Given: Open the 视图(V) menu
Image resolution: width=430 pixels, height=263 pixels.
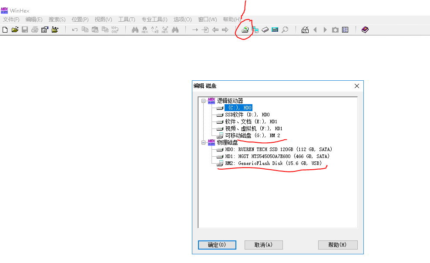Looking at the screenshot, I should point(104,20).
